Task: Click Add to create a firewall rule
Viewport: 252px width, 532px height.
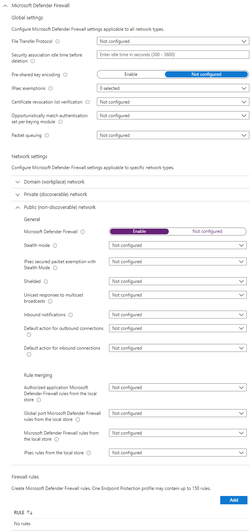Action: coord(233,500)
